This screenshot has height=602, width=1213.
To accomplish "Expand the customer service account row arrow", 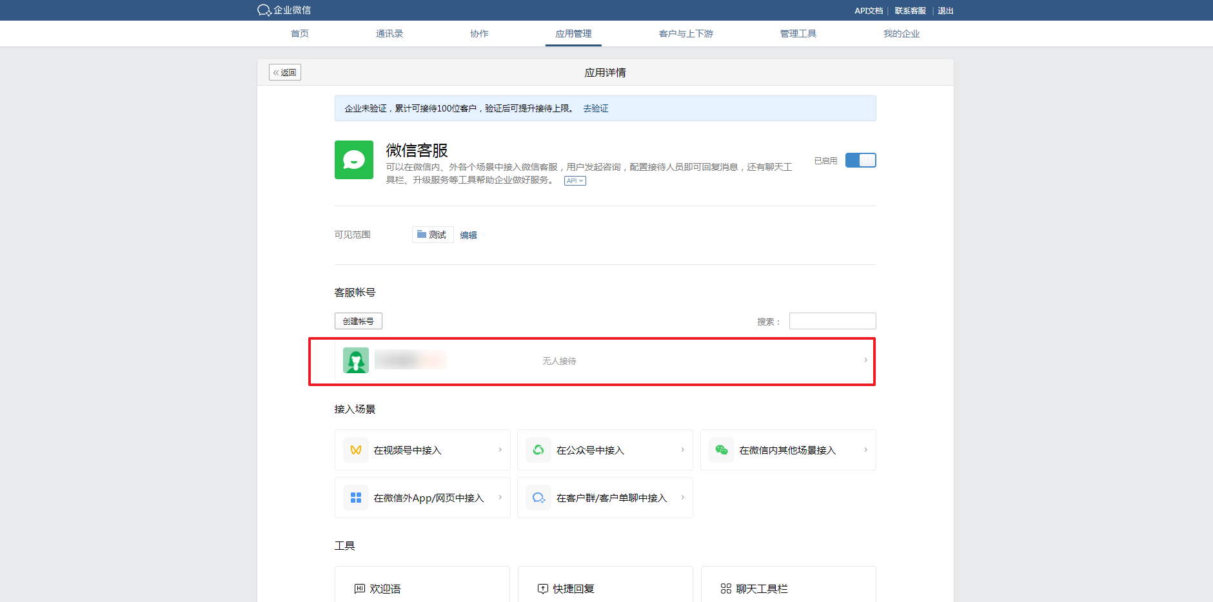I will (865, 360).
